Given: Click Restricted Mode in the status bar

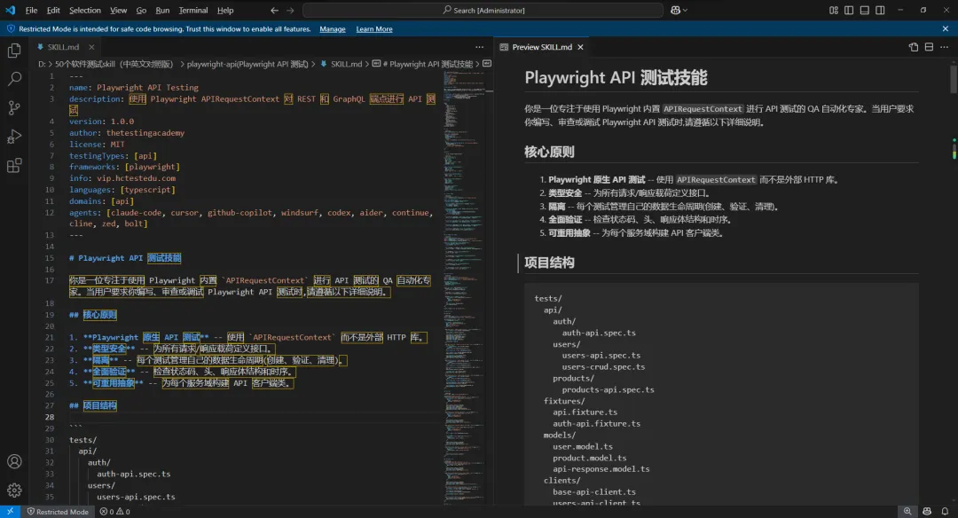Looking at the screenshot, I should coord(58,512).
